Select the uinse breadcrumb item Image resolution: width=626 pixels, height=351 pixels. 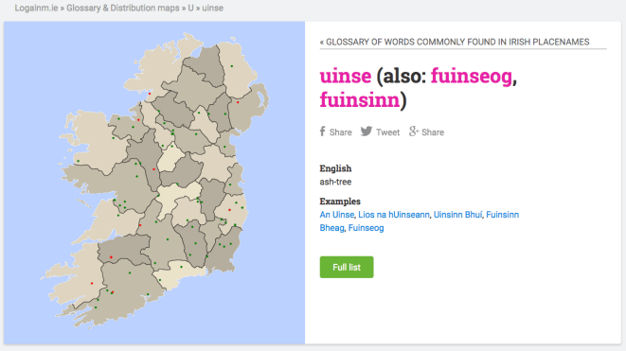tap(212, 8)
